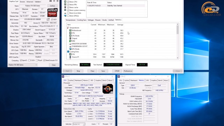This screenshot has height=126, width=224.
Task: Toggle the CUDA checkbox
Action: tap(29, 60)
